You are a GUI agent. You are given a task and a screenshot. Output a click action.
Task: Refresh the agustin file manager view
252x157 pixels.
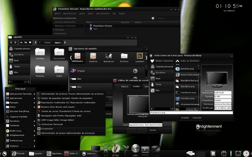tap(26, 43)
